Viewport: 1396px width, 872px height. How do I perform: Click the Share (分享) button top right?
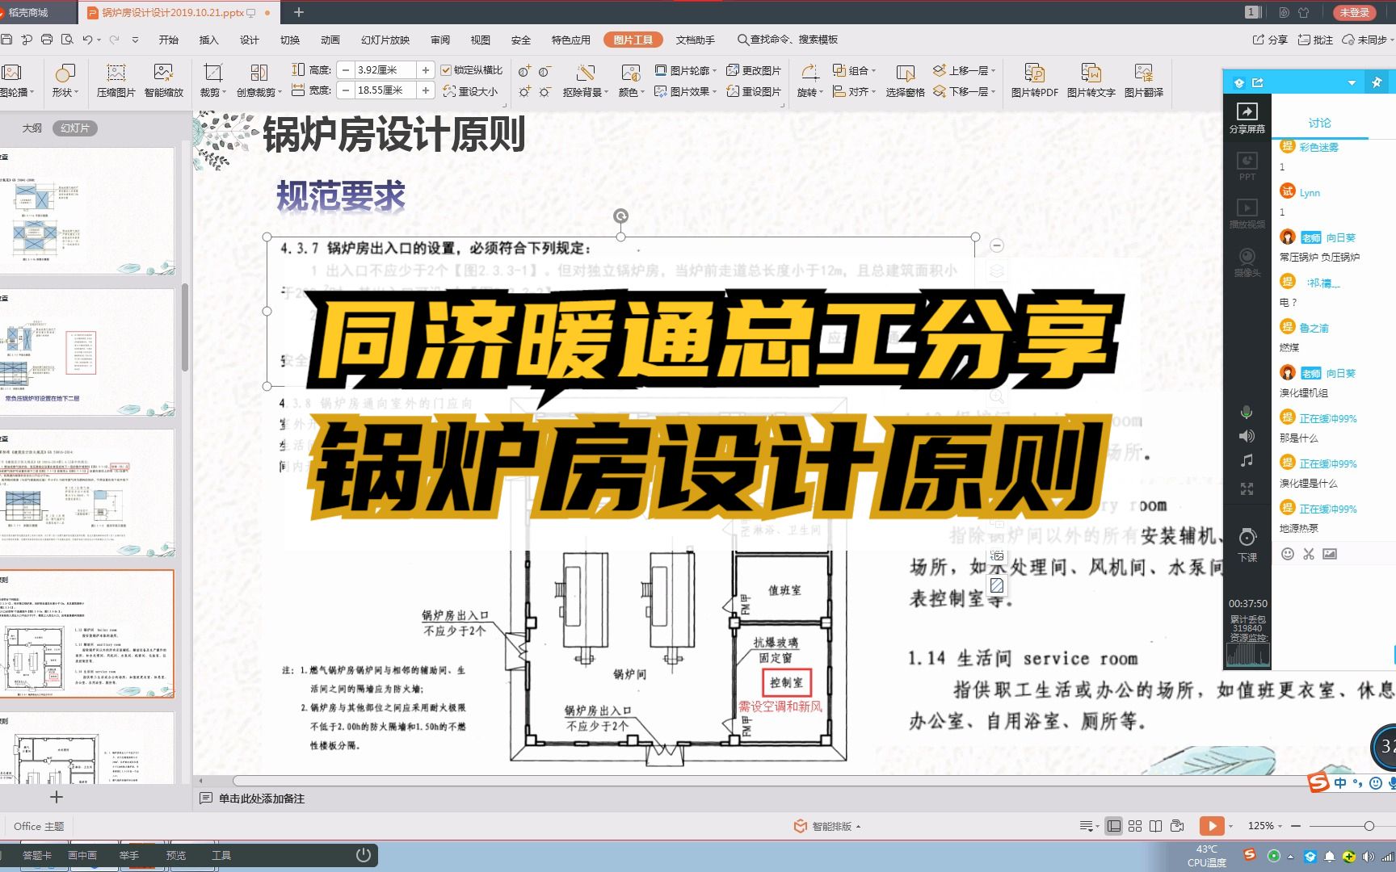(1270, 40)
